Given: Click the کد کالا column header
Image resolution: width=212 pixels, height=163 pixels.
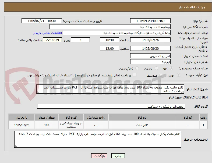Looking at the screenshot, I should pos(188,118).
